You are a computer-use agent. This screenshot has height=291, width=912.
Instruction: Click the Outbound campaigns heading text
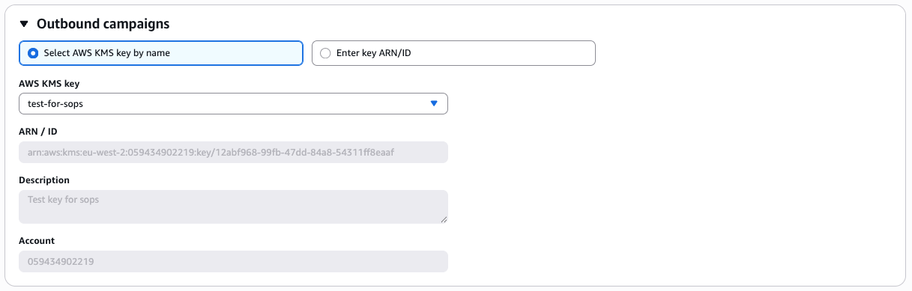click(x=103, y=24)
